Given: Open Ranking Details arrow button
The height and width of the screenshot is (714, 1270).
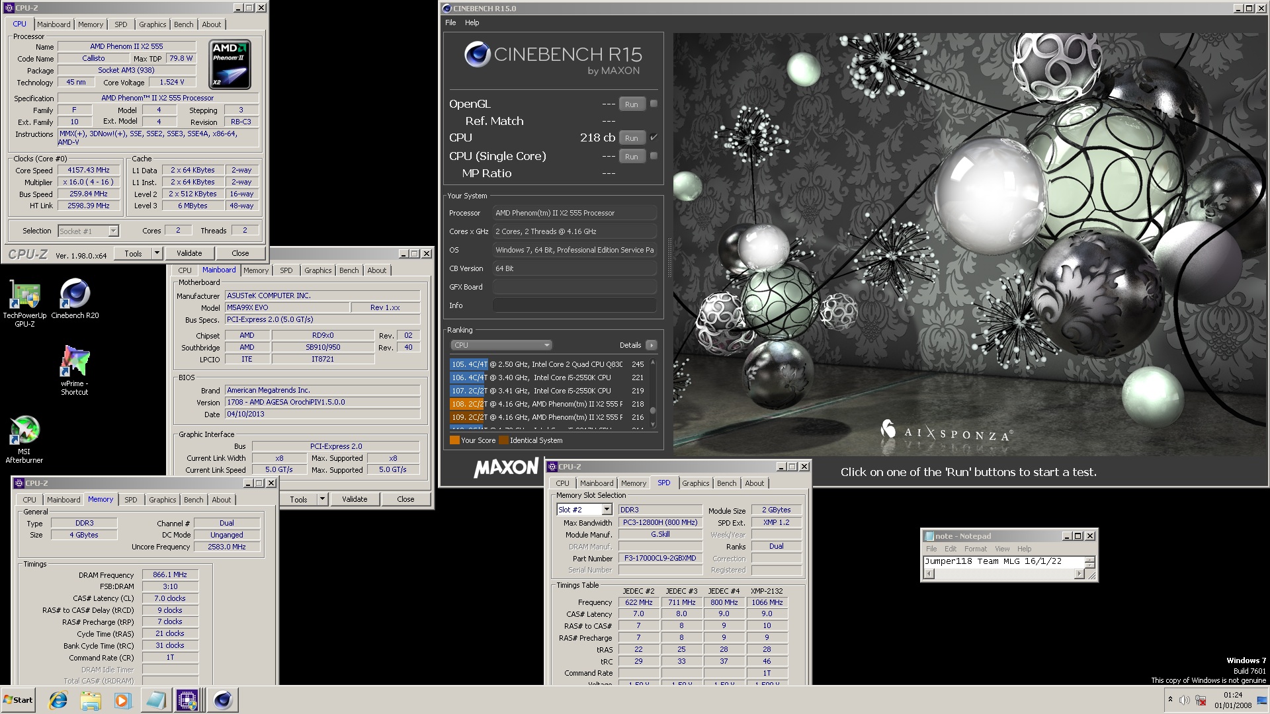Looking at the screenshot, I should [x=652, y=345].
